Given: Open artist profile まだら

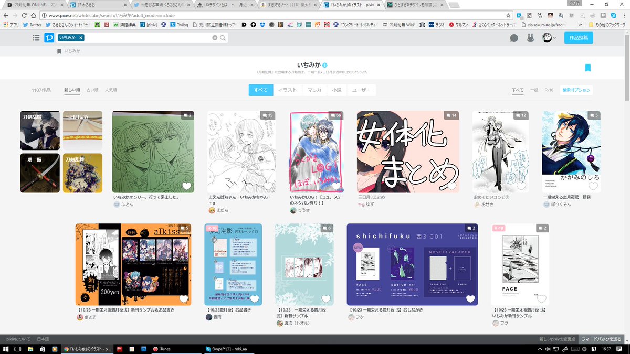Looking at the screenshot, I should tap(222, 210).
